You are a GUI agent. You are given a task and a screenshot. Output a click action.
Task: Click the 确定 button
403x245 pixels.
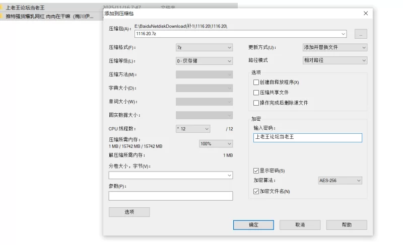(x=253, y=225)
